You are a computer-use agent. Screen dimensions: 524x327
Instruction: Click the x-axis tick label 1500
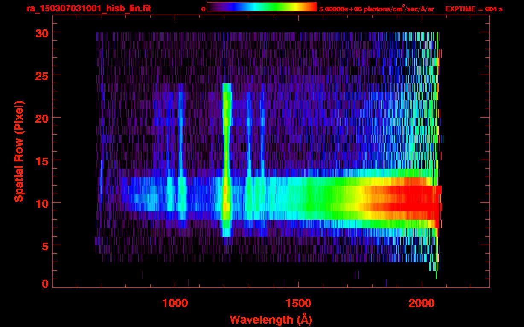pos(298,303)
